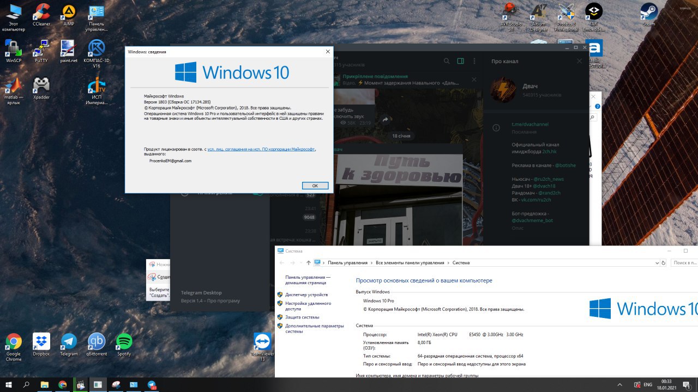Focus the search field in System window
Screen dimensions: 698x392
pyautogui.click(x=684, y=262)
